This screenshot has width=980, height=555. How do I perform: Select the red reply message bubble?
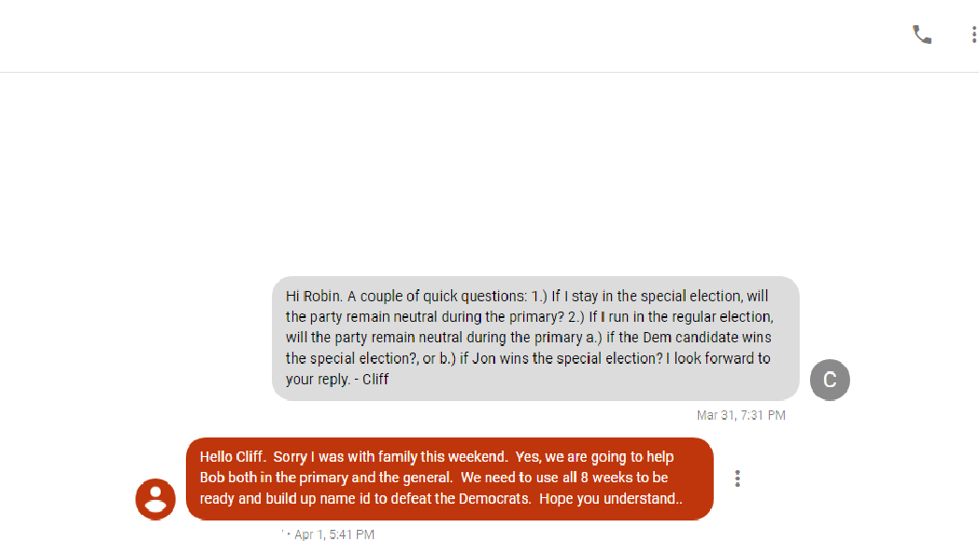pos(449,479)
